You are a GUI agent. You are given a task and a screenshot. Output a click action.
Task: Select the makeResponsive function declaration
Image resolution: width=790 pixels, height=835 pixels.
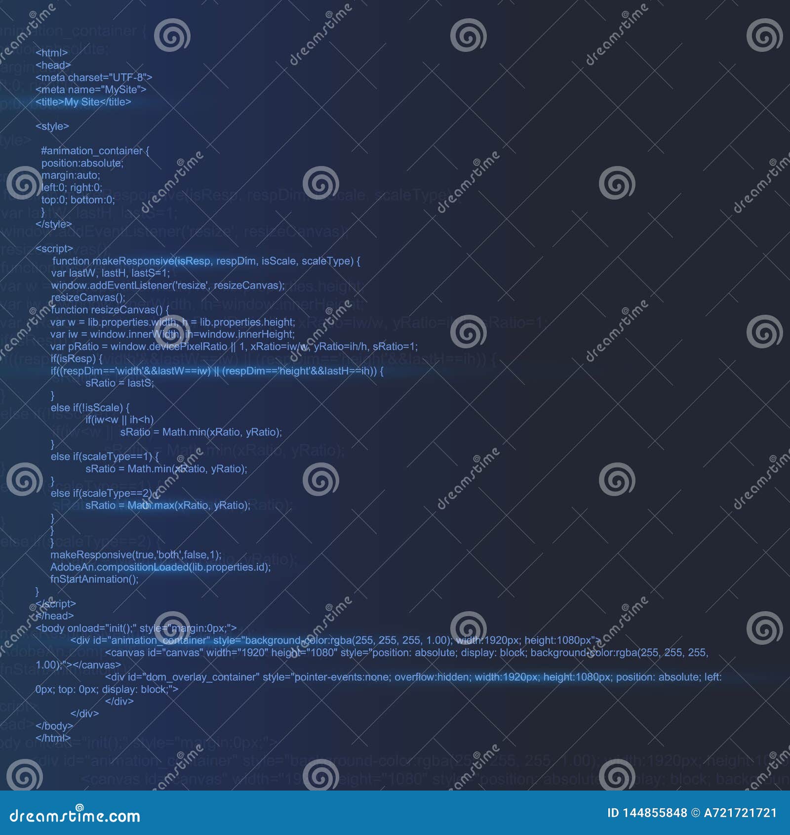(x=207, y=261)
